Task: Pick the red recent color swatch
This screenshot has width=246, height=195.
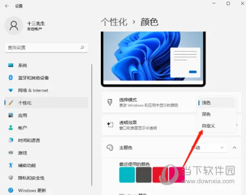Action: tap(160, 175)
